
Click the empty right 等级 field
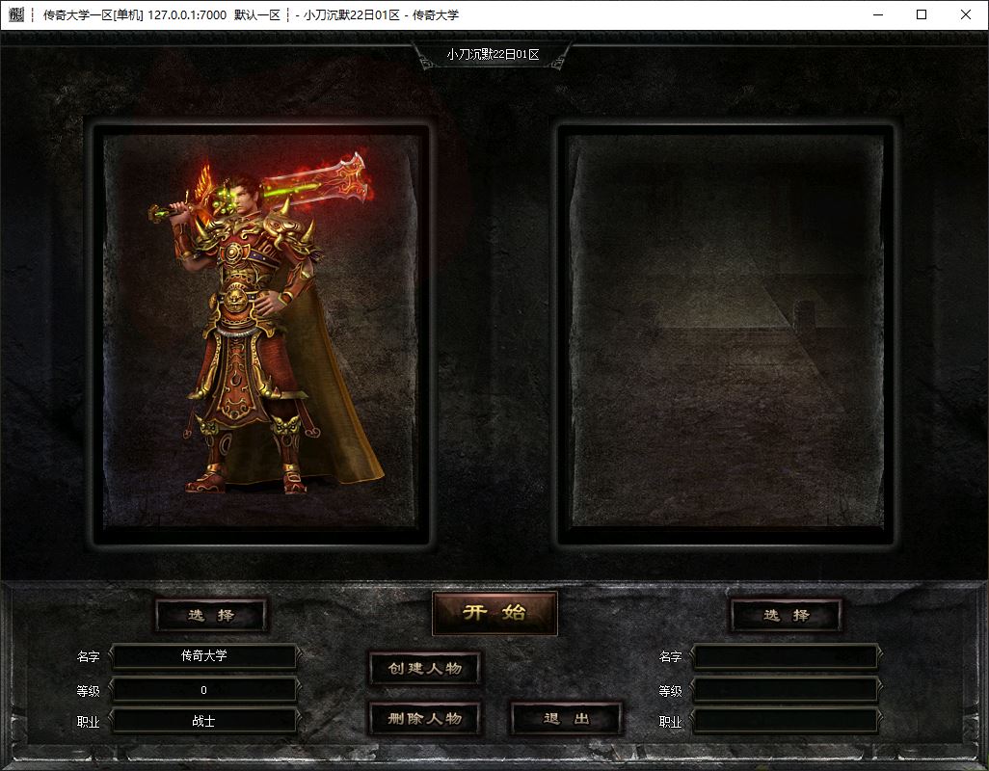point(786,690)
